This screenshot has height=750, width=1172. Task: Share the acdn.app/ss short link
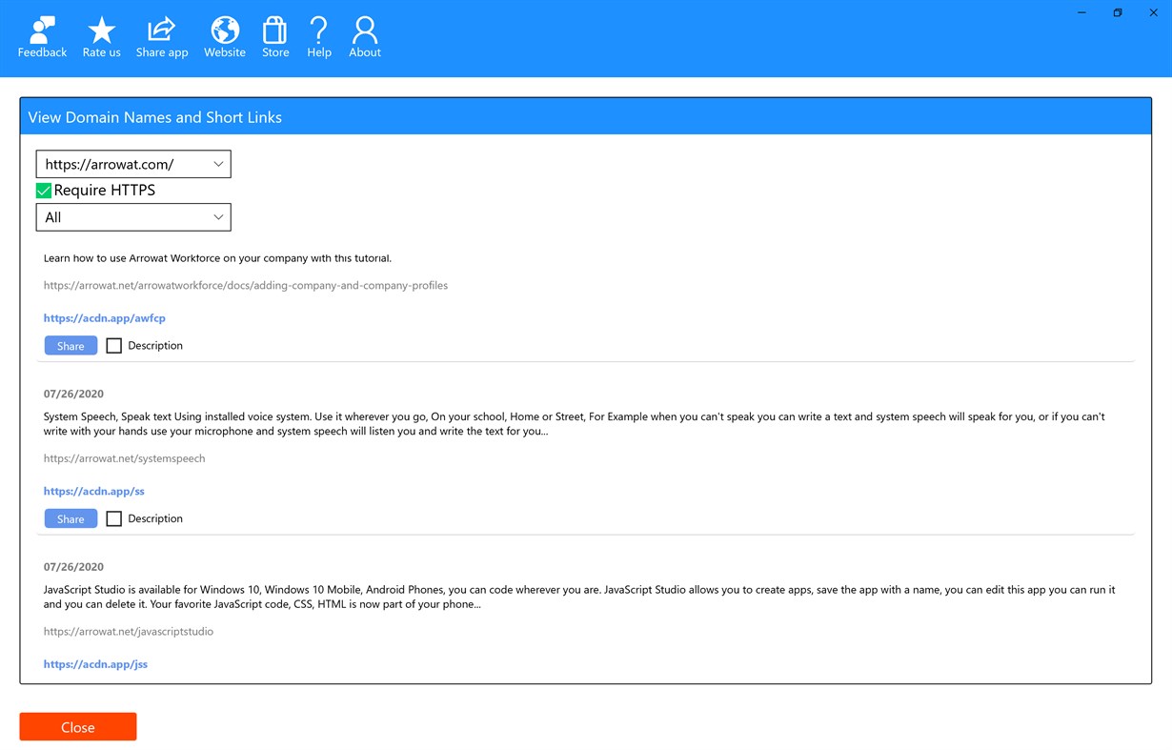tap(71, 519)
